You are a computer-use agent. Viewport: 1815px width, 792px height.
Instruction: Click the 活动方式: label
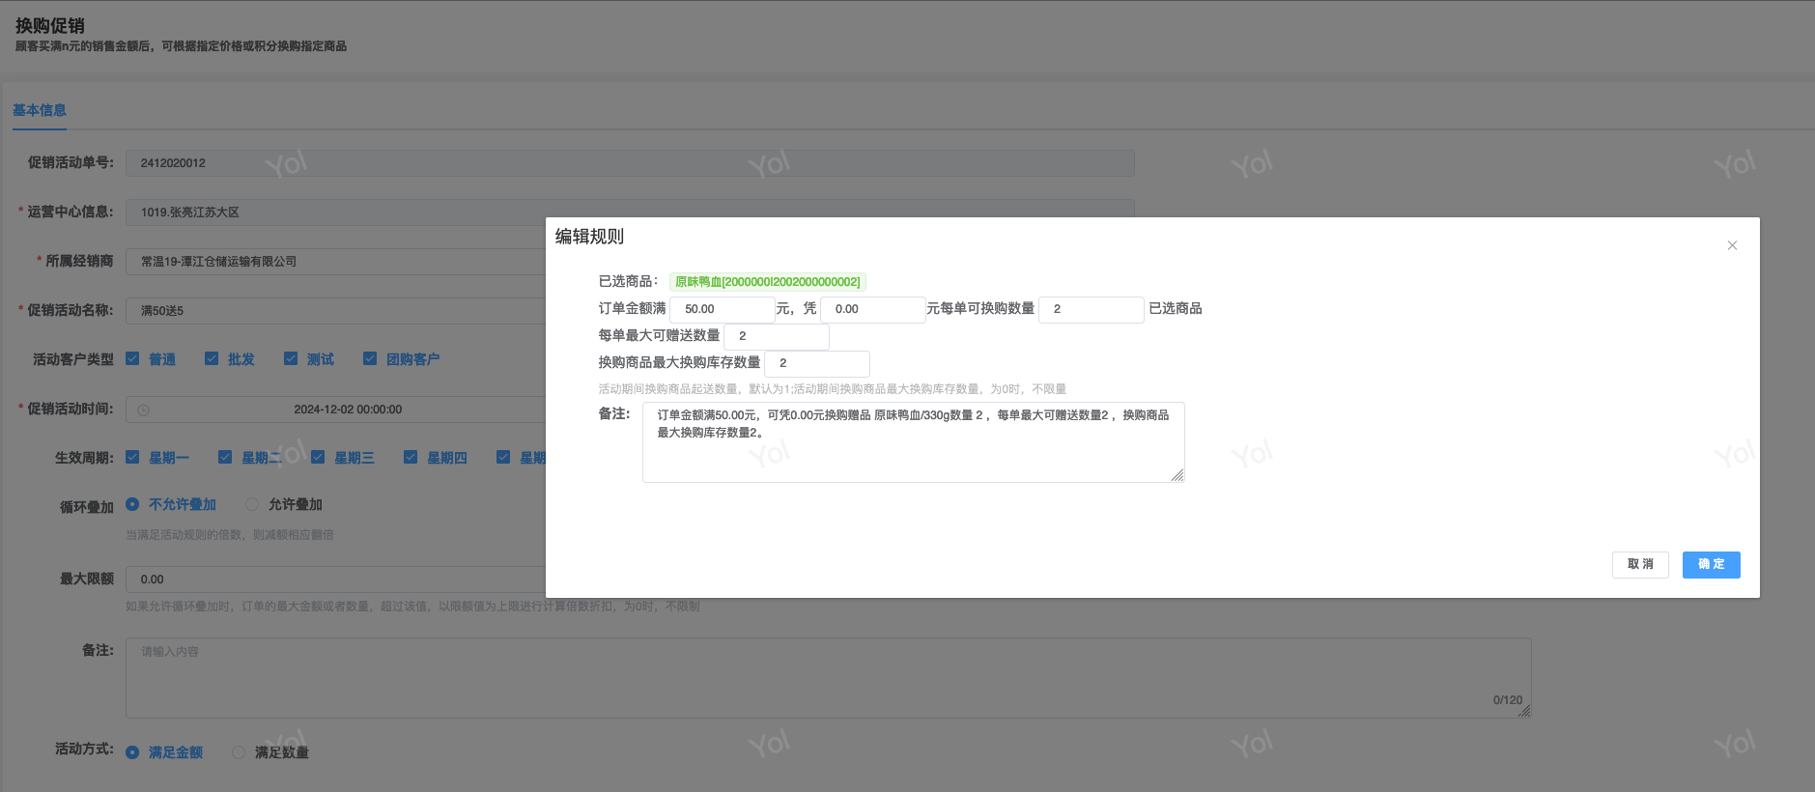[x=84, y=749]
